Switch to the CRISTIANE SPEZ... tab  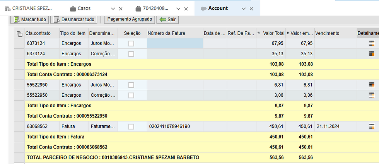[32, 9]
